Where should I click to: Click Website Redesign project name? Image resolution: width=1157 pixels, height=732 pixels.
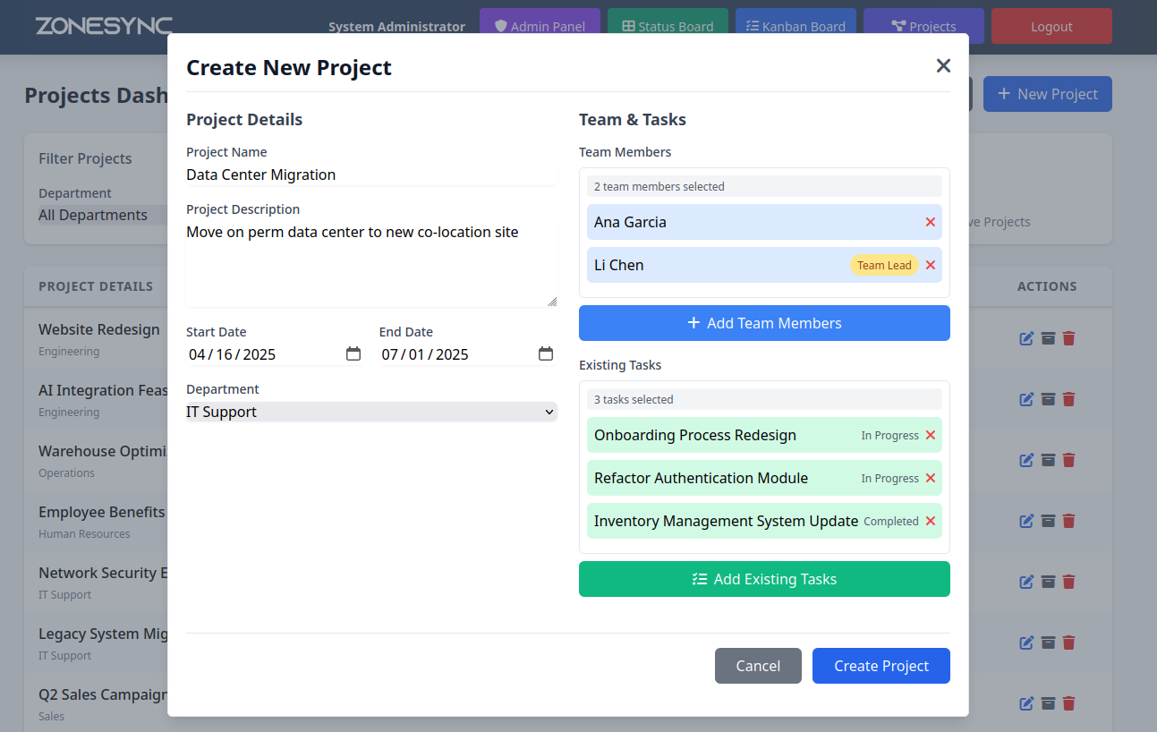point(99,329)
